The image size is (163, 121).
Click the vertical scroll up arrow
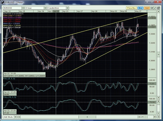click(159, 11)
